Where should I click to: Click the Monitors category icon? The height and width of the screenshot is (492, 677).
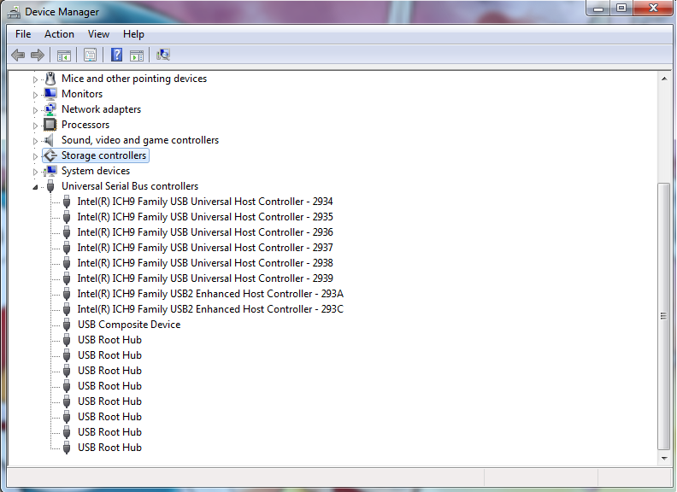click(x=50, y=94)
